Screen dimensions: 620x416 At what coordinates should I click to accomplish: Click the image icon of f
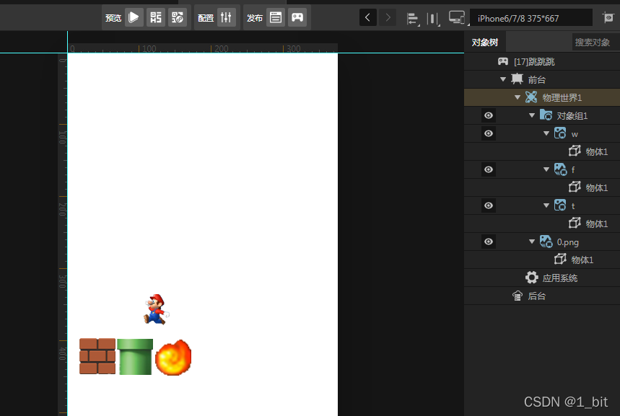click(560, 169)
